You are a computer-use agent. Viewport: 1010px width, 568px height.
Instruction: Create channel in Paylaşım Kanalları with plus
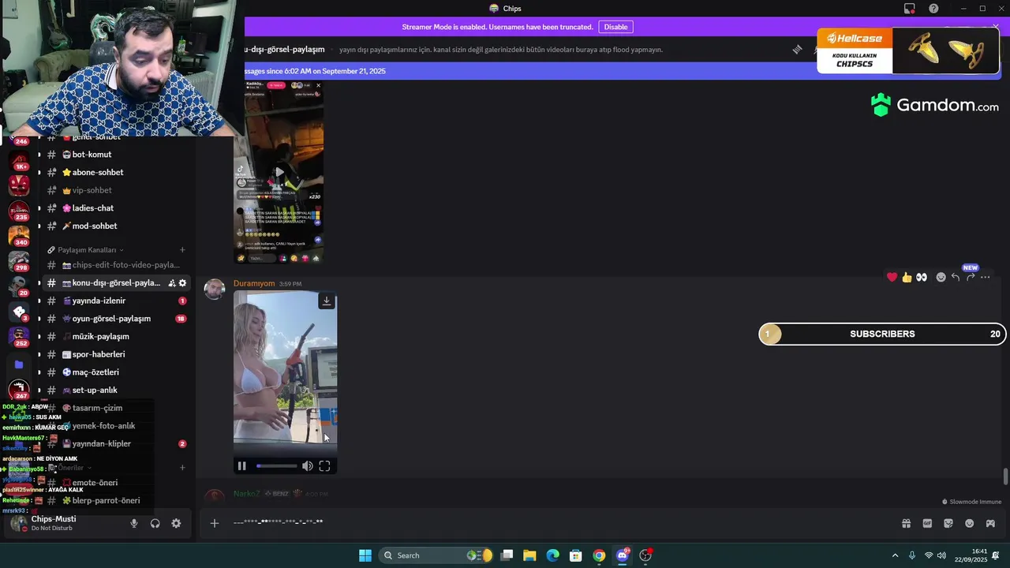pyautogui.click(x=182, y=250)
